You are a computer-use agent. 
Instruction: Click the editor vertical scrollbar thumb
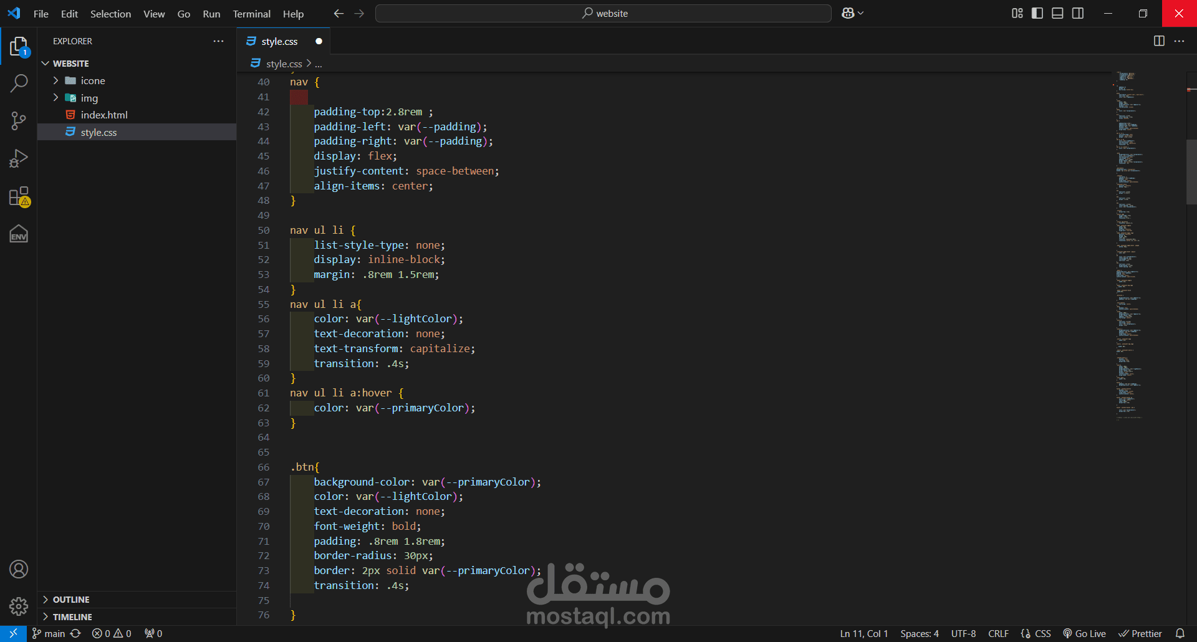(1191, 172)
